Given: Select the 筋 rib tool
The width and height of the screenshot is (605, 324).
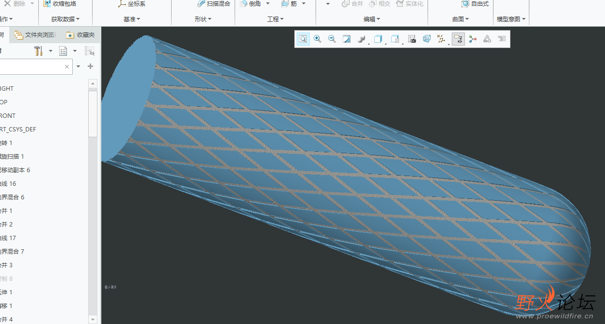Looking at the screenshot, I should click(289, 4).
